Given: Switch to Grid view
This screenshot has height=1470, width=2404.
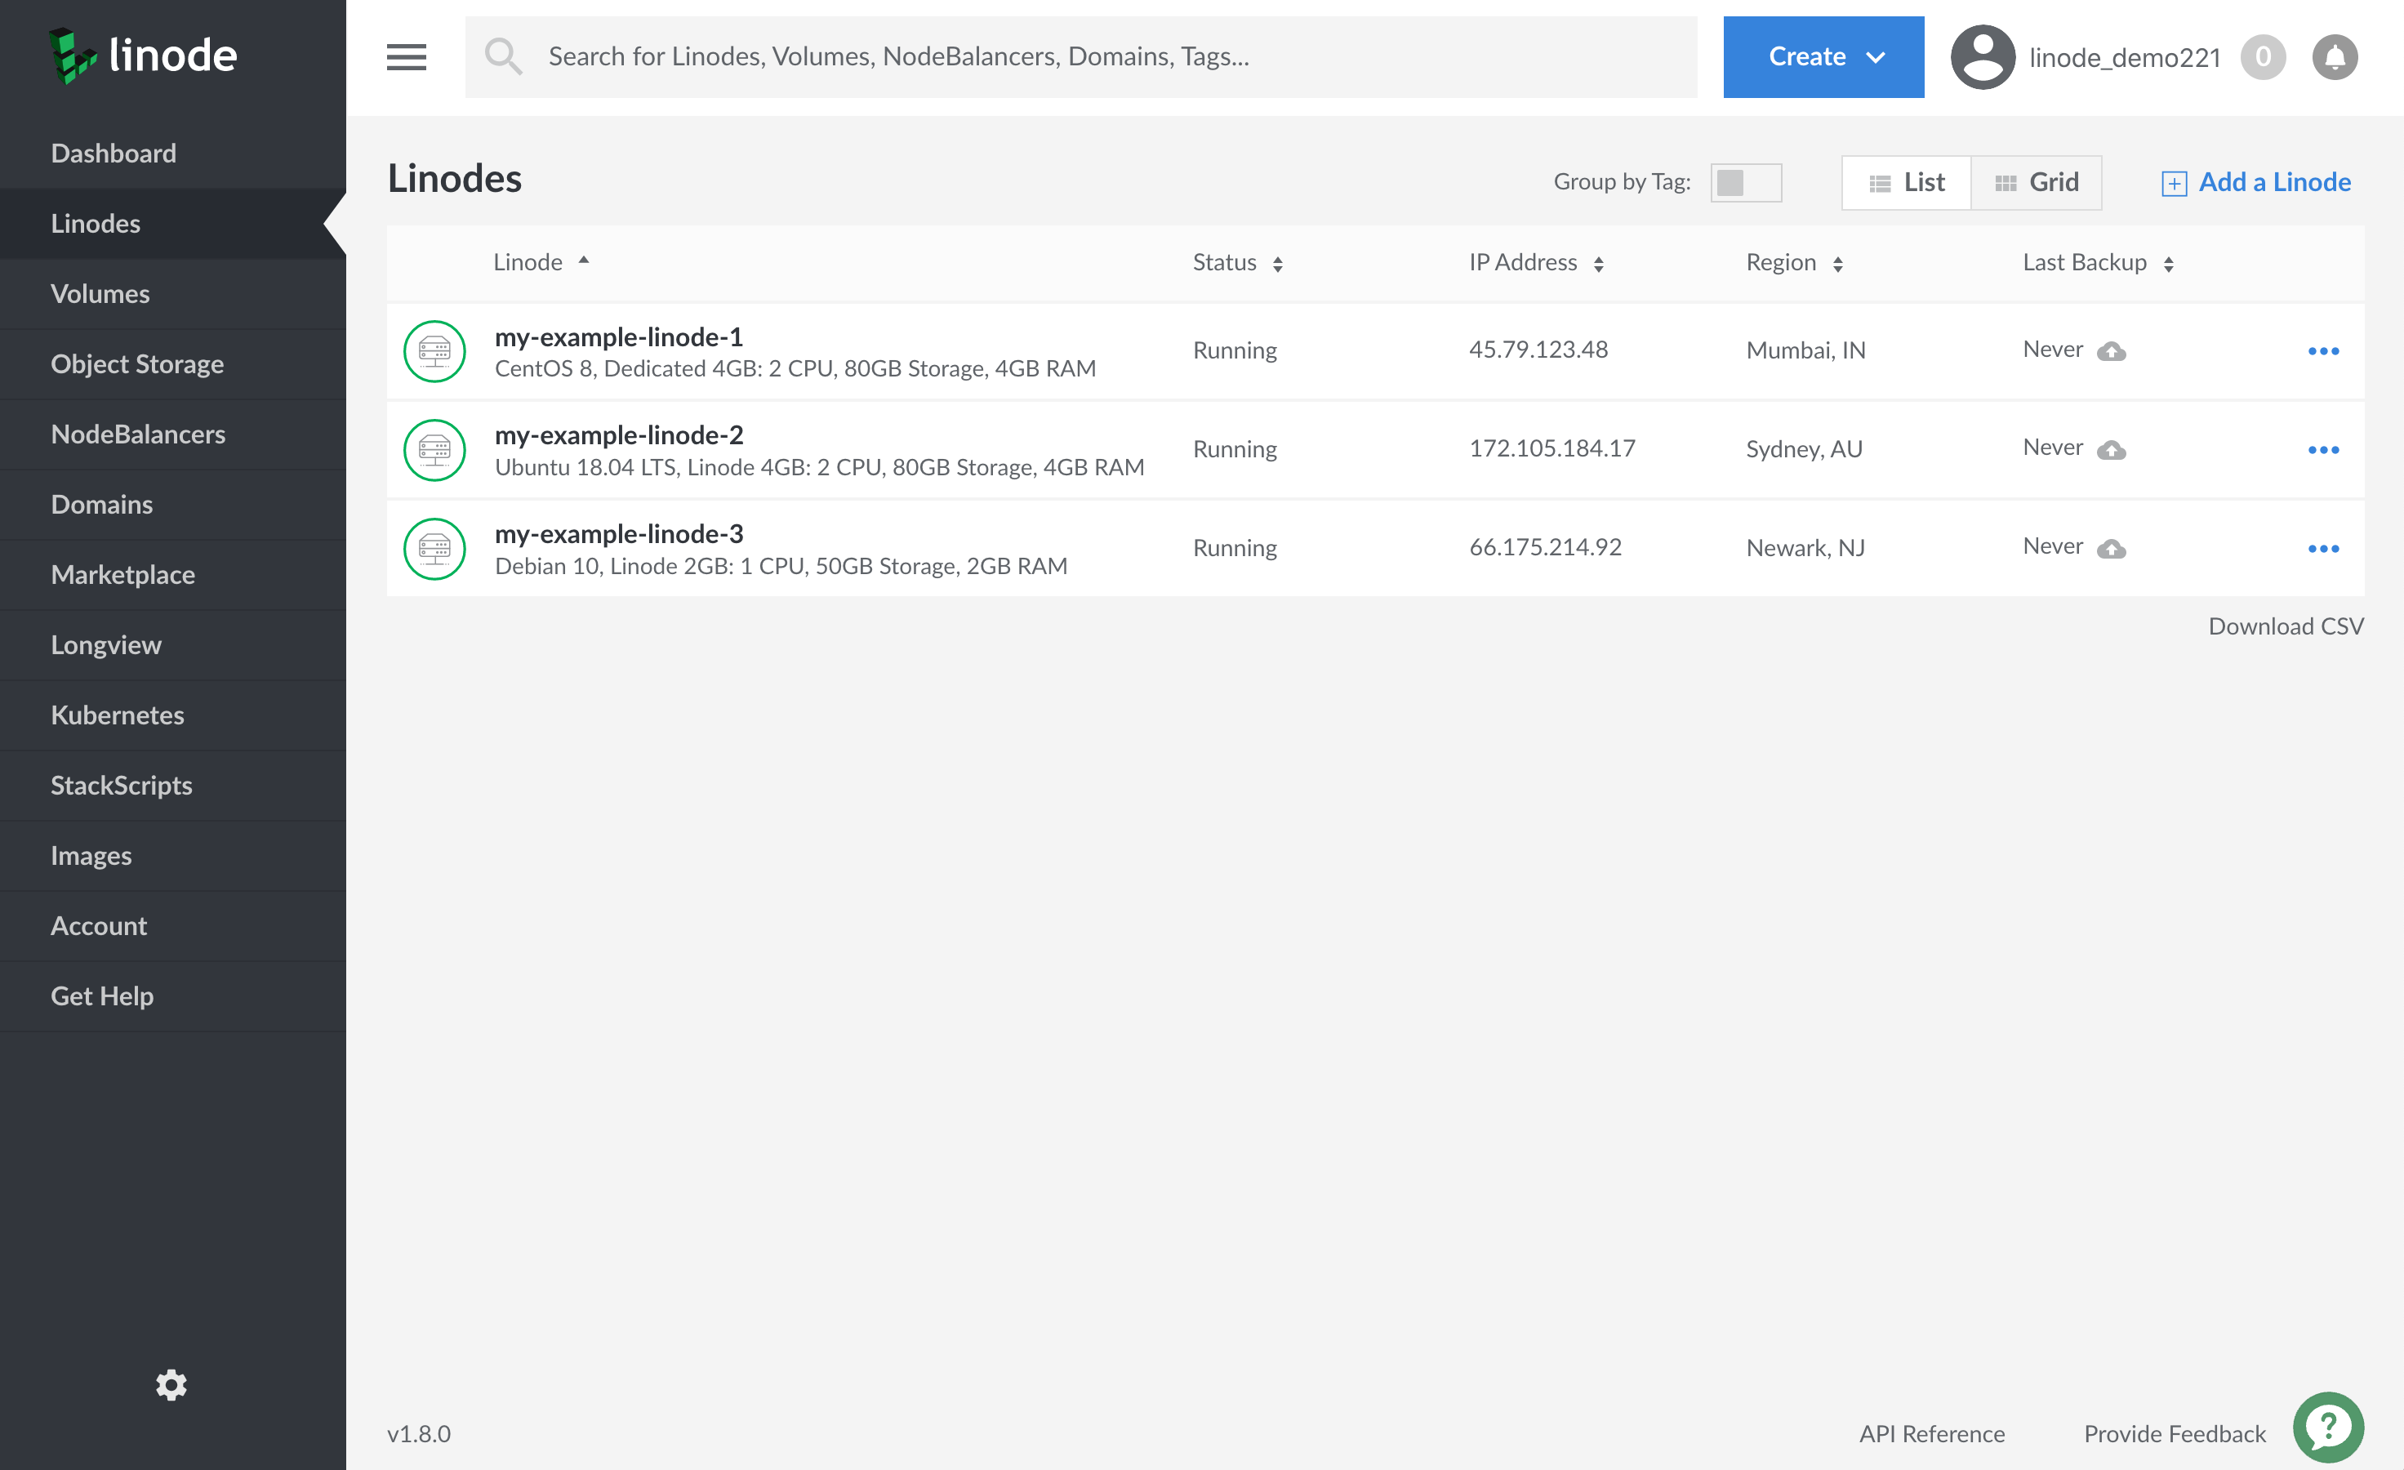Looking at the screenshot, I should 2037,182.
